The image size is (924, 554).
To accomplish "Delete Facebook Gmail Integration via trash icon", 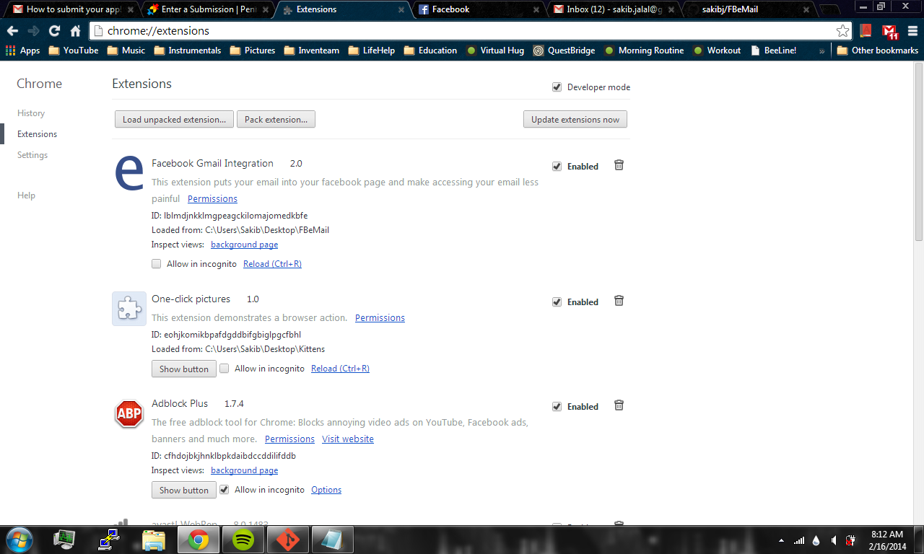I will 619,165.
